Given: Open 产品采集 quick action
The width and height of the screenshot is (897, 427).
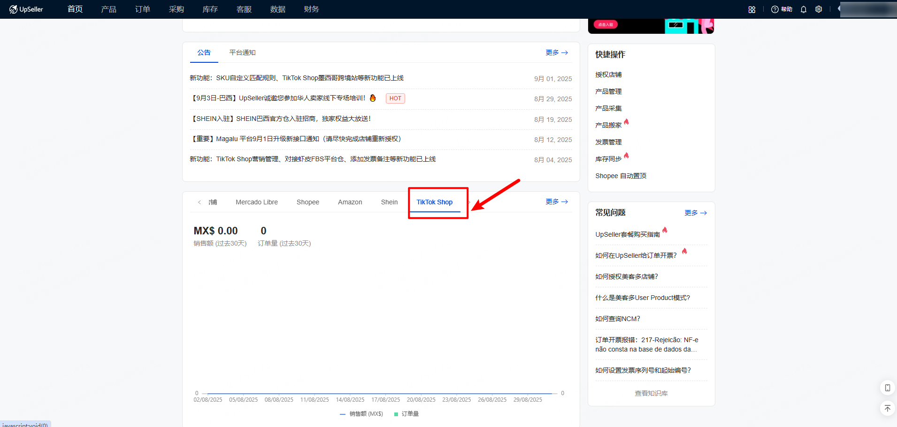Looking at the screenshot, I should [x=608, y=108].
